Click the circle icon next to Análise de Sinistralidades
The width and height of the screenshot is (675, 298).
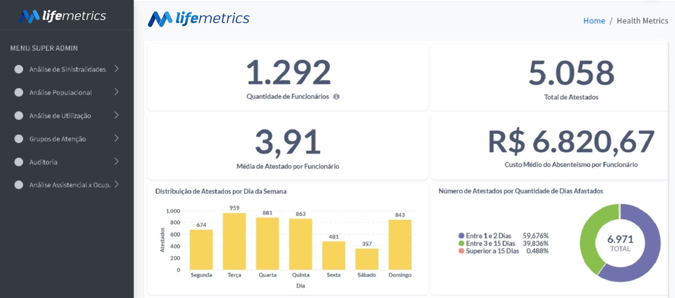(x=19, y=69)
